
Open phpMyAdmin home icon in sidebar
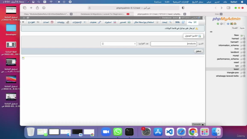[235, 24]
